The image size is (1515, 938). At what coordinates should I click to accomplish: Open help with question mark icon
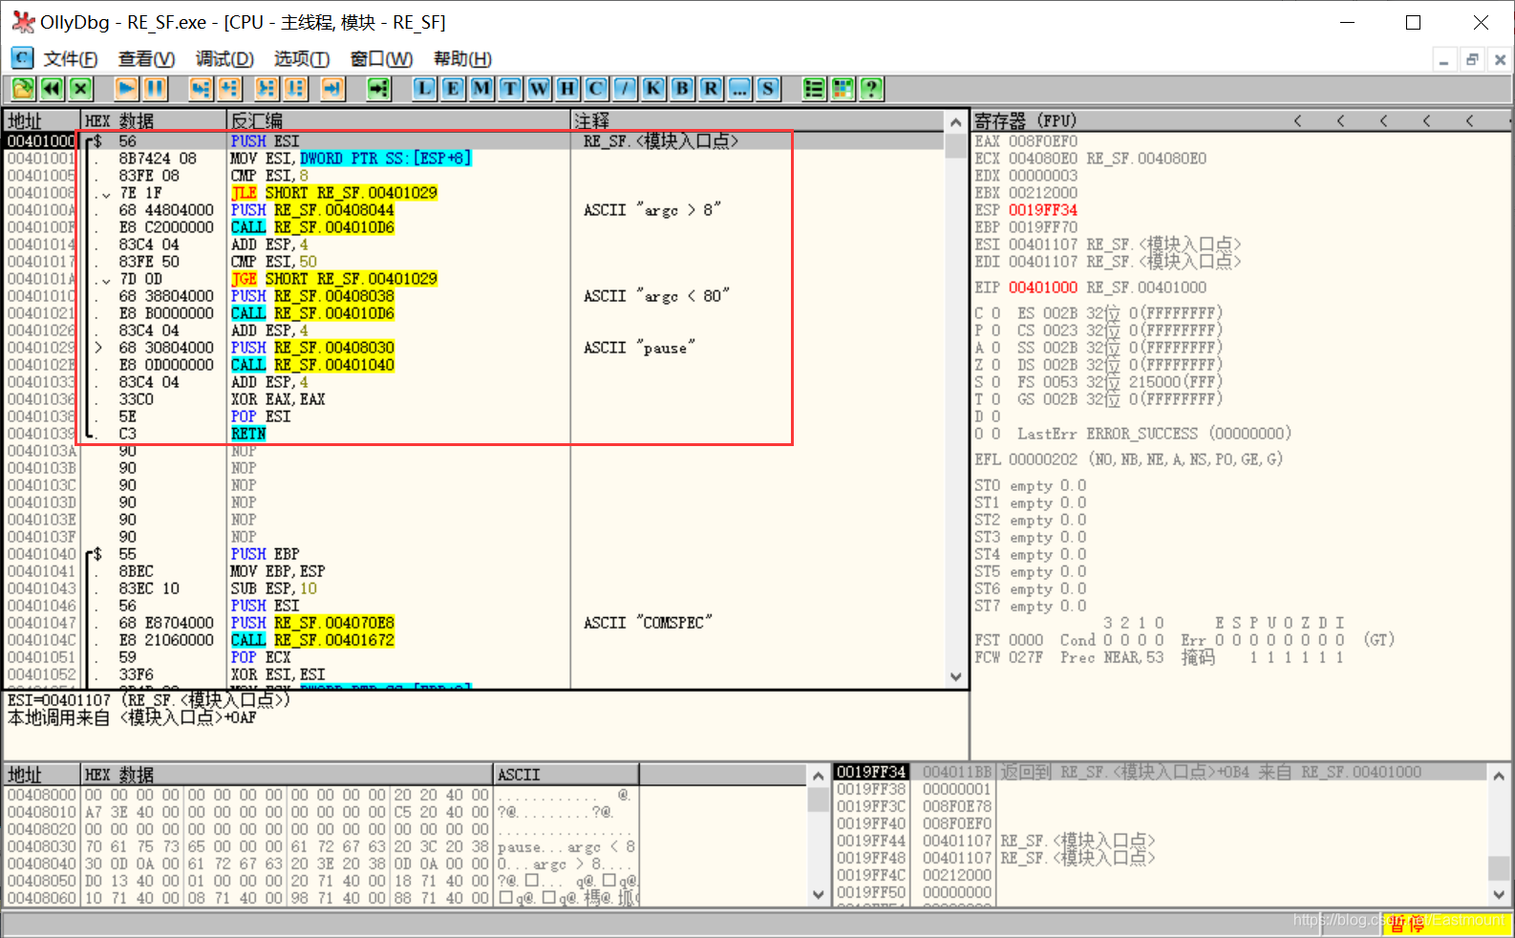click(871, 89)
